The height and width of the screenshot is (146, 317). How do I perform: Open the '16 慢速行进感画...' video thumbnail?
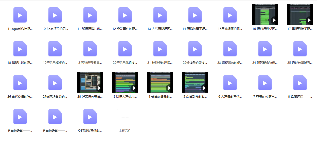(265, 14)
